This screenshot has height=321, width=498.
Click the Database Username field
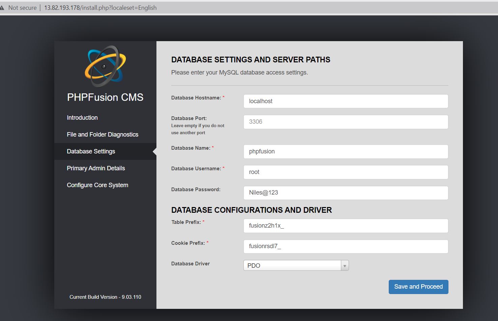346,172
